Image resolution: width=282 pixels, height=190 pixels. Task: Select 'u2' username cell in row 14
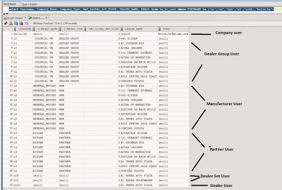click(x=23, y=95)
